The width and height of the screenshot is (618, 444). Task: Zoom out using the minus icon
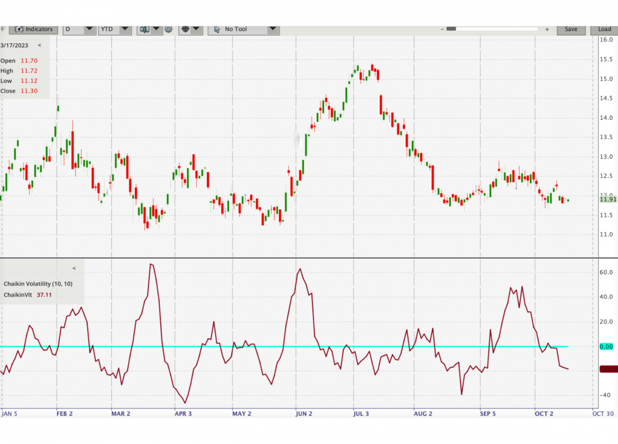(442, 29)
